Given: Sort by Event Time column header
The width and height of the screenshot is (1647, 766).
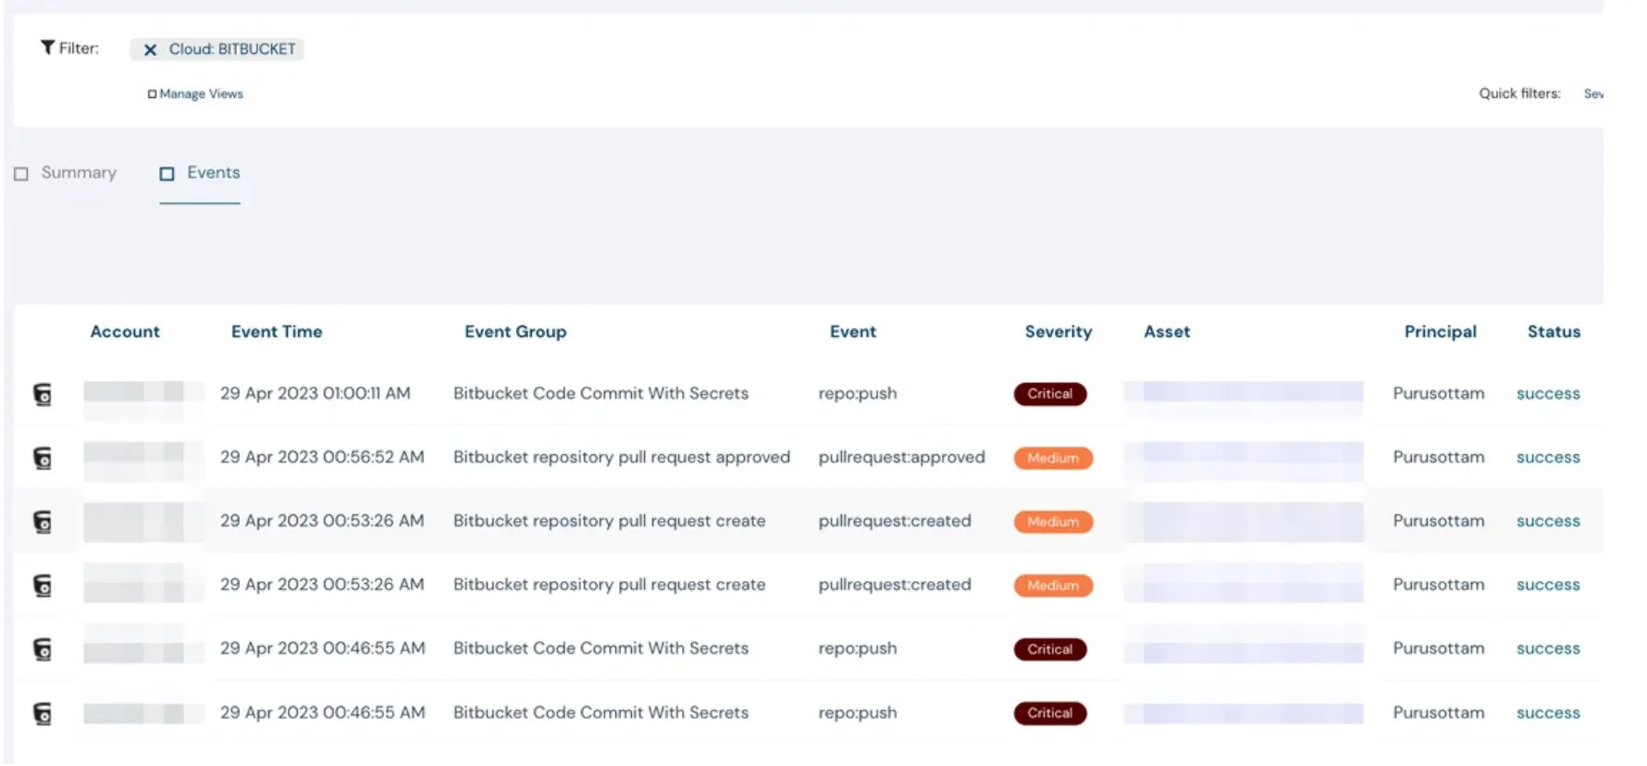Looking at the screenshot, I should point(277,332).
